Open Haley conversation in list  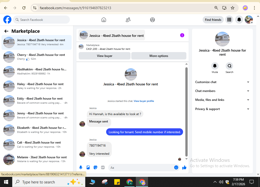pos(37,86)
